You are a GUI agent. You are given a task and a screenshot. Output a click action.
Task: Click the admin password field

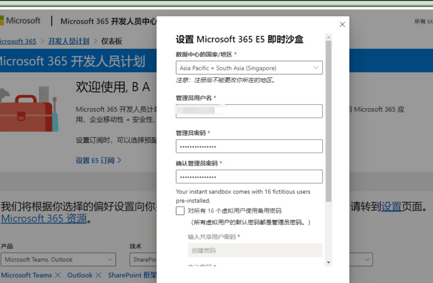[x=249, y=146]
